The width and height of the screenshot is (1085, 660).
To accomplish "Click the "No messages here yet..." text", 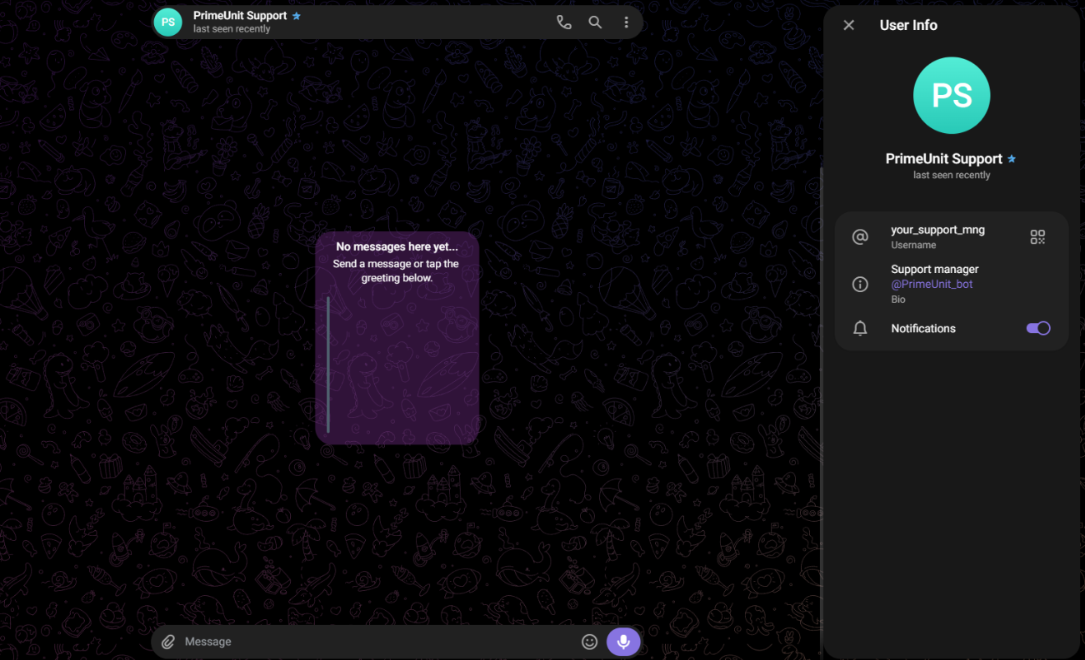I will coord(397,247).
